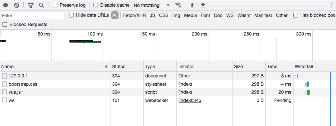Filter requests by Wasm

[244, 15]
